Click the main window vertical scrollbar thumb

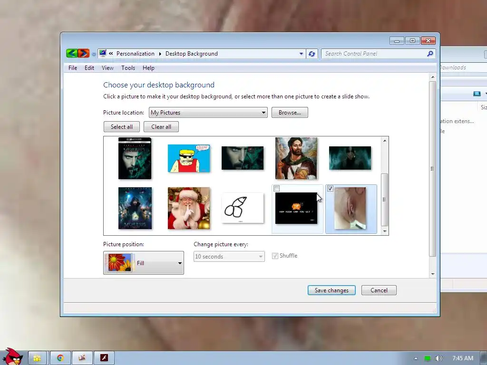click(433, 169)
